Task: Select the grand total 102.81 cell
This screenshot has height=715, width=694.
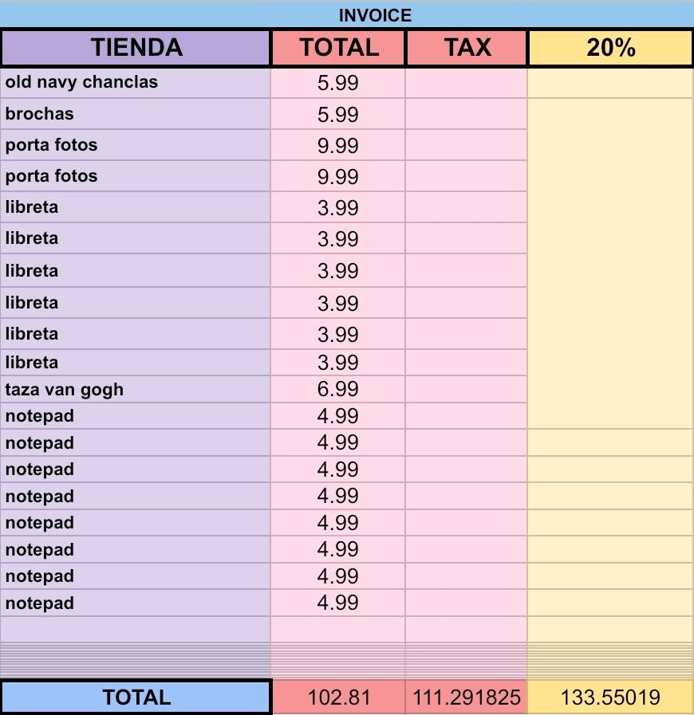Action: [x=338, y=697]
